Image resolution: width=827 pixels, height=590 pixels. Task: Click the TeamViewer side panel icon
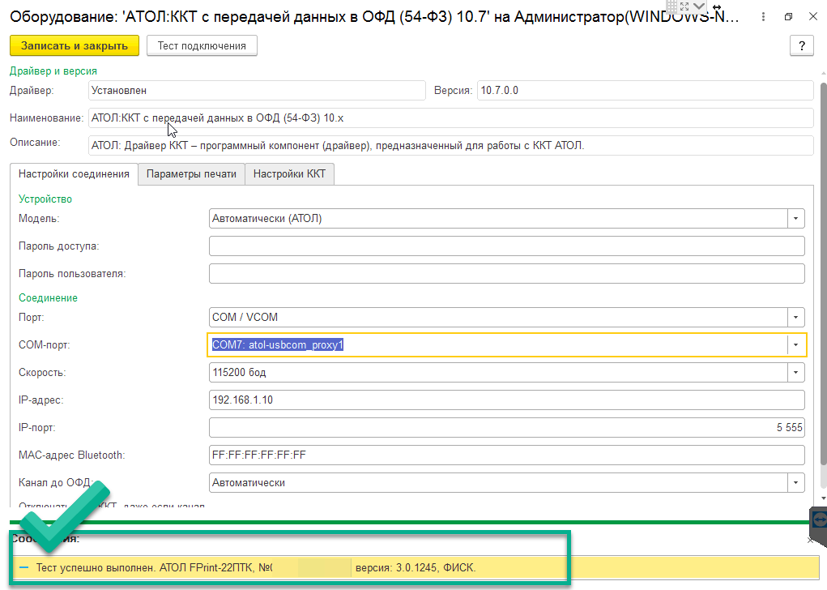pyautogui.click(x=819, y=519)
